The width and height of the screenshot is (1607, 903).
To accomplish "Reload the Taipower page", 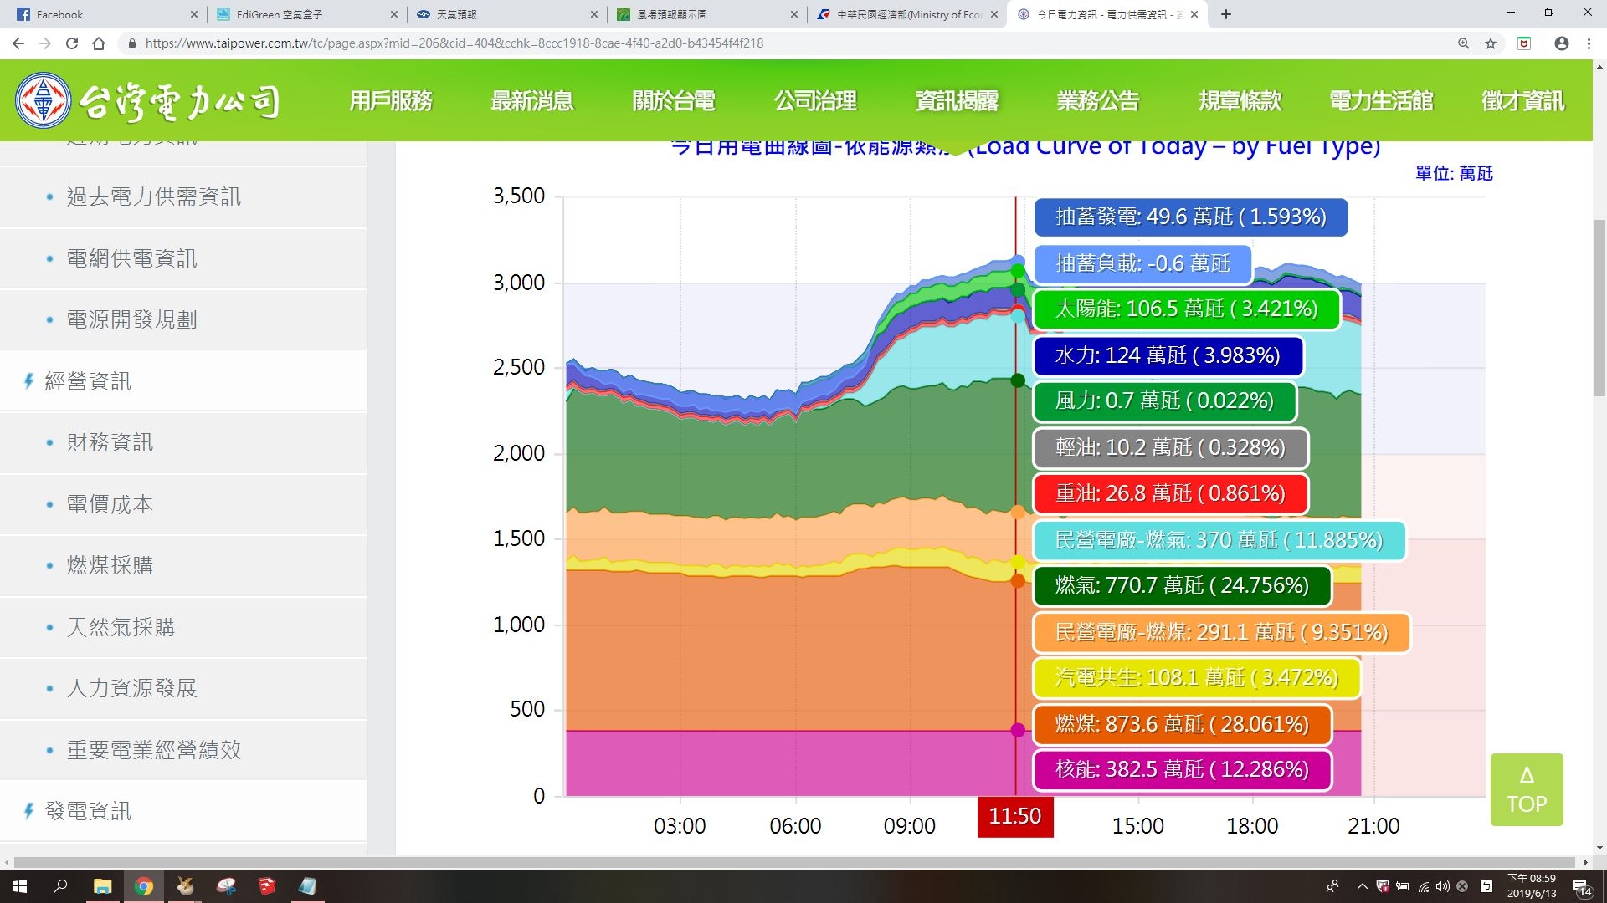I will (x=72, y=43).
